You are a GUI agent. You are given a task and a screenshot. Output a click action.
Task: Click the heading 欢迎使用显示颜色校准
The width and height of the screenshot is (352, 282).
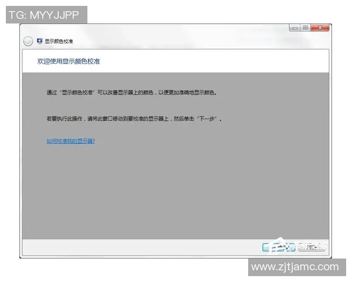tap(69, 61)
